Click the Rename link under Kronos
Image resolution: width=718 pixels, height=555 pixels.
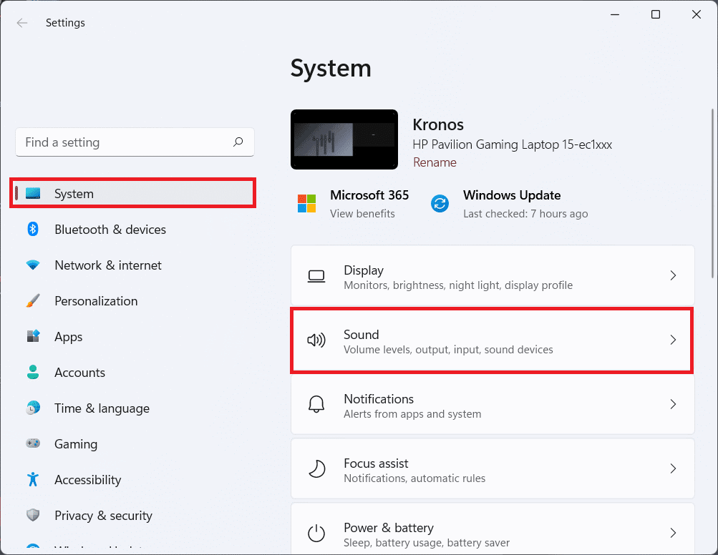click(434, 162)
